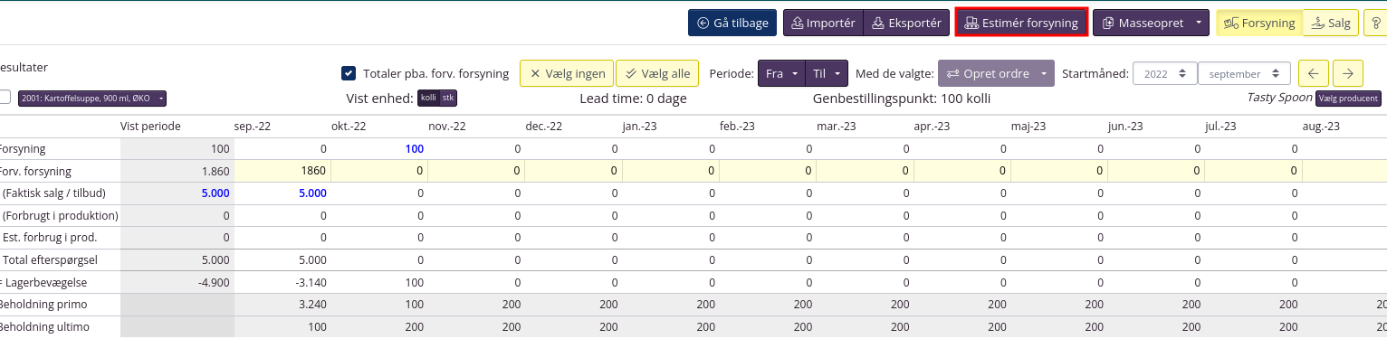Expand the Opret ordre dropdown arrow
Screen dimensions: 1387x339
click(x=1045, y=73)
